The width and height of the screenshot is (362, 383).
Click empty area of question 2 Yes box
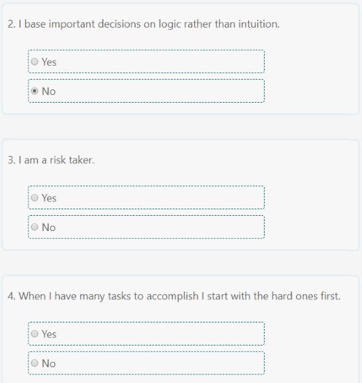click(x=160, y=62)
